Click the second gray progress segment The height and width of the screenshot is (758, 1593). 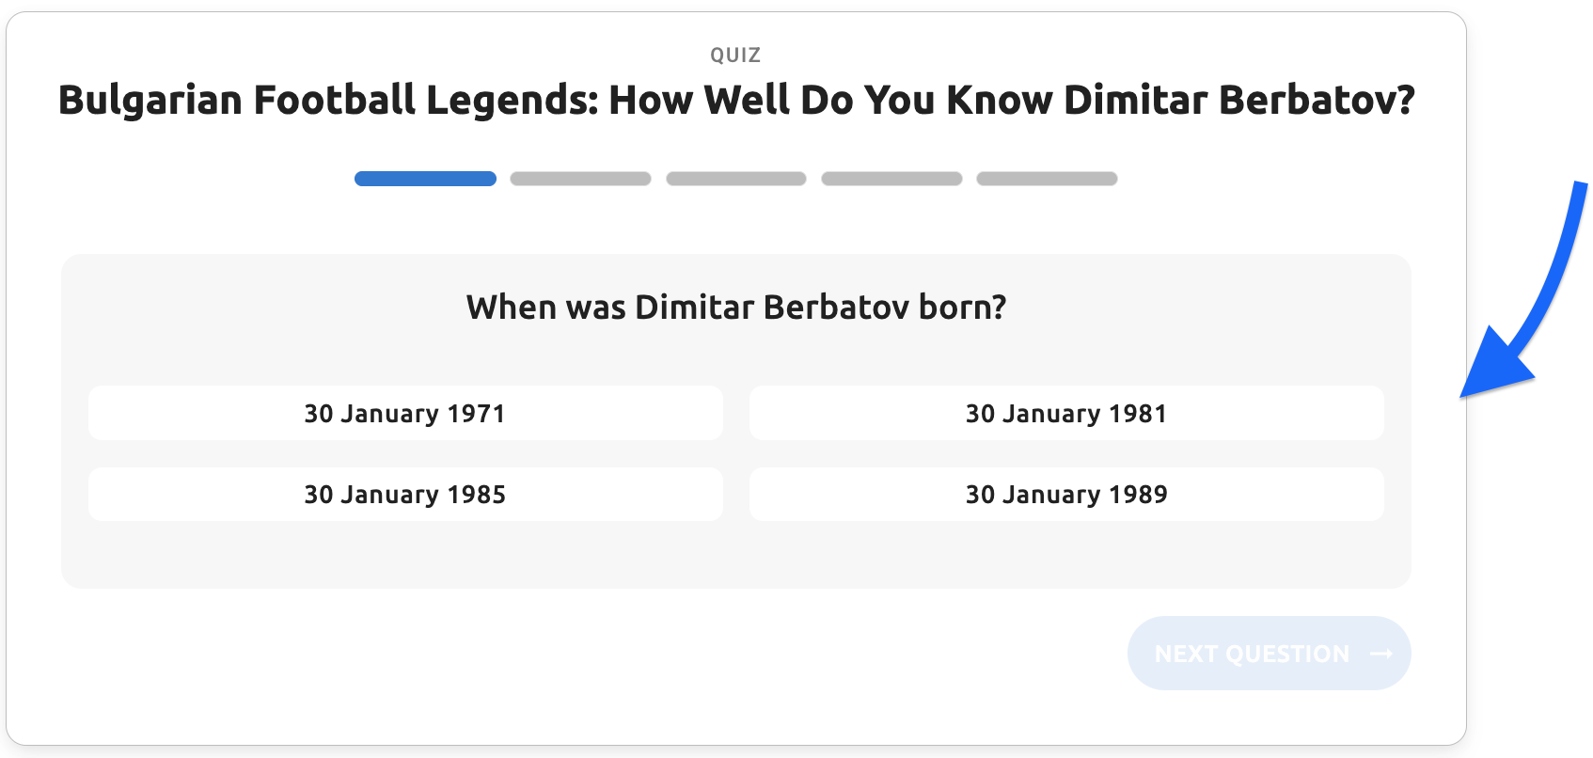[580, 179]
